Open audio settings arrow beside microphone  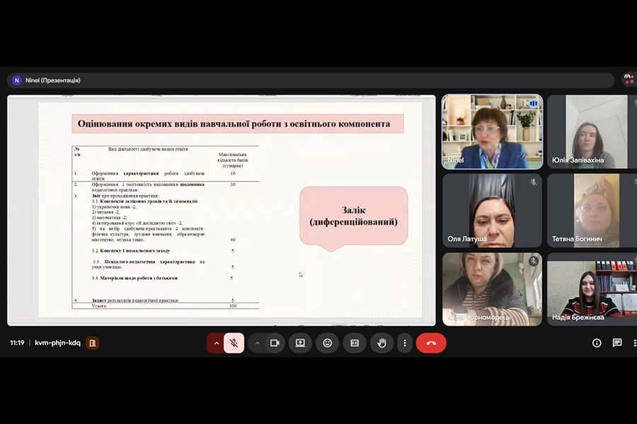tap(216, 343)
